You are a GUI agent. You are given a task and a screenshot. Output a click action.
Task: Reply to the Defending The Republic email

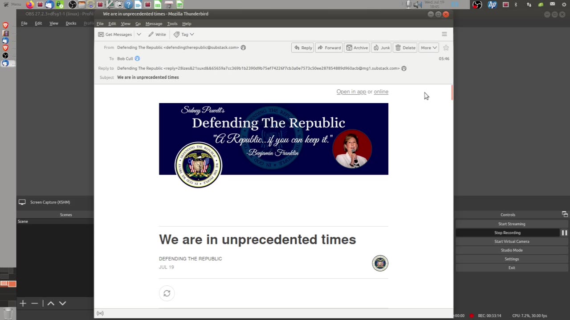point(303,48)
